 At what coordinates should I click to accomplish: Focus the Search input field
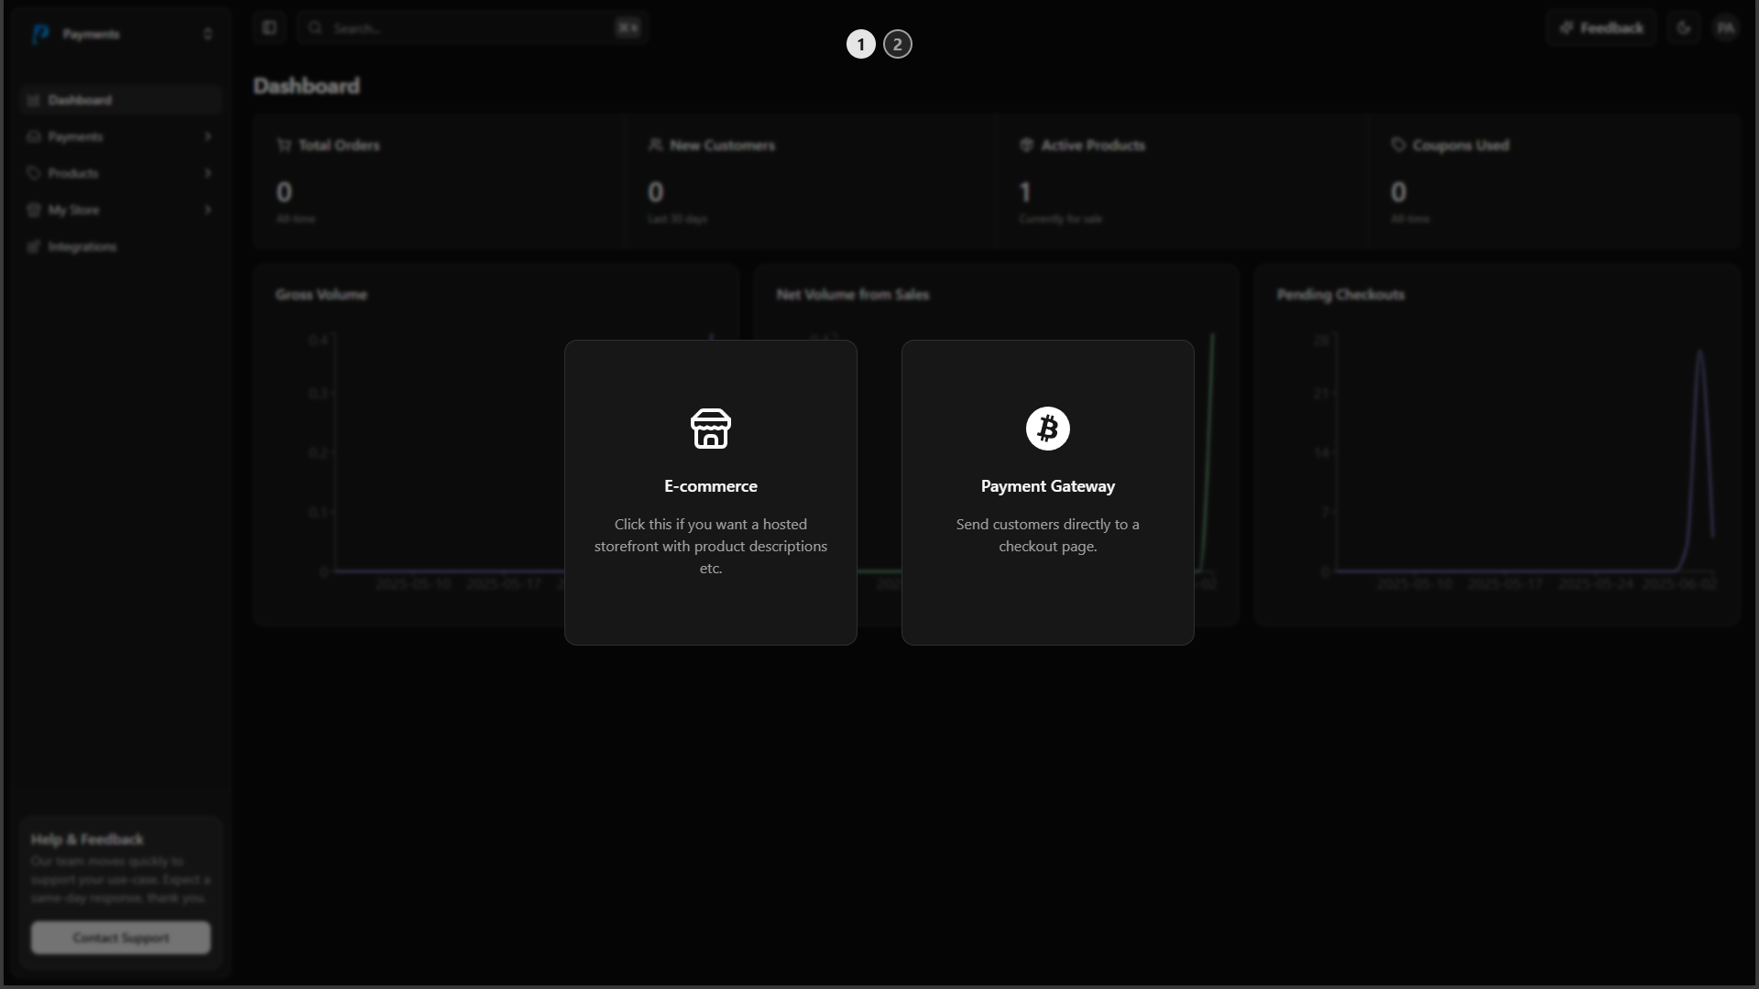(473, 27)
